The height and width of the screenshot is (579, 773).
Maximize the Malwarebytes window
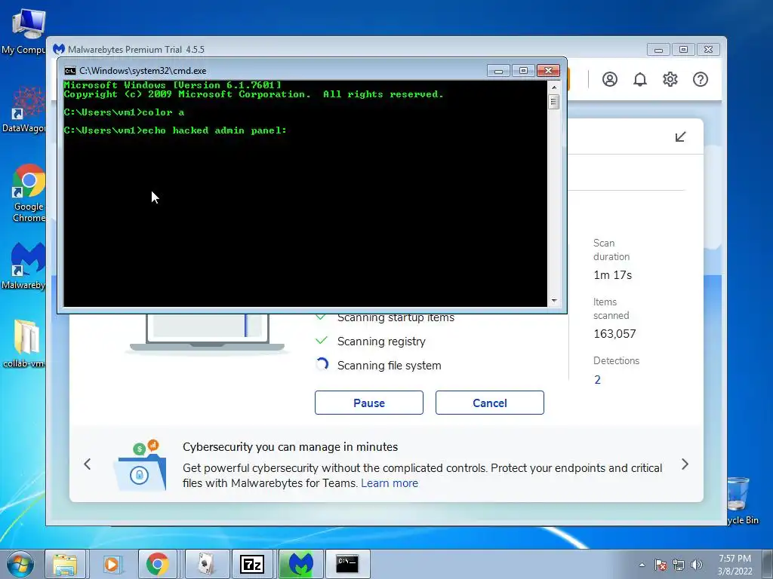683,50
